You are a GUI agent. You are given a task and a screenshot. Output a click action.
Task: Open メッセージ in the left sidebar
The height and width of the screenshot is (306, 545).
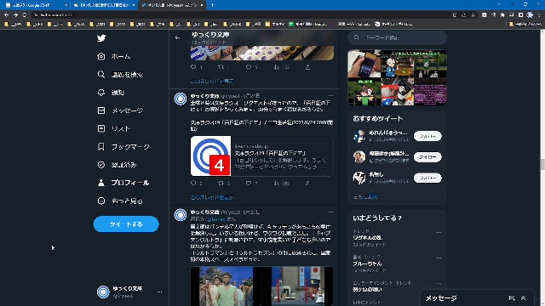(120, 110)
